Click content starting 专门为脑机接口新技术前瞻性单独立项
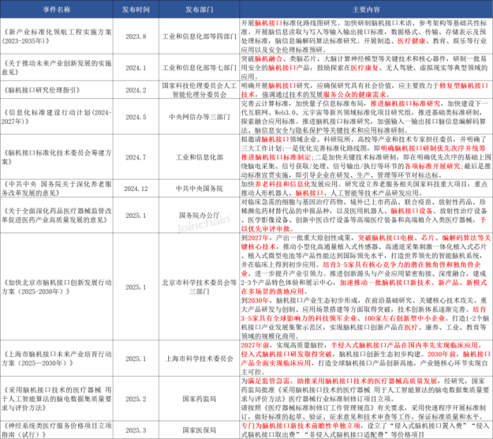 [366, 430]
